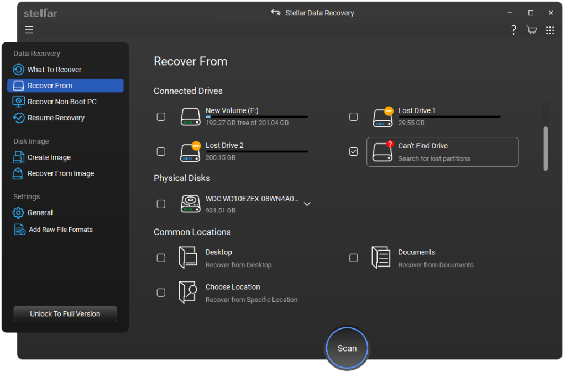Tick the Lost Drive 2 checkbox
The width and height of the screenshot is (566, 372).
tap(161, 152)
